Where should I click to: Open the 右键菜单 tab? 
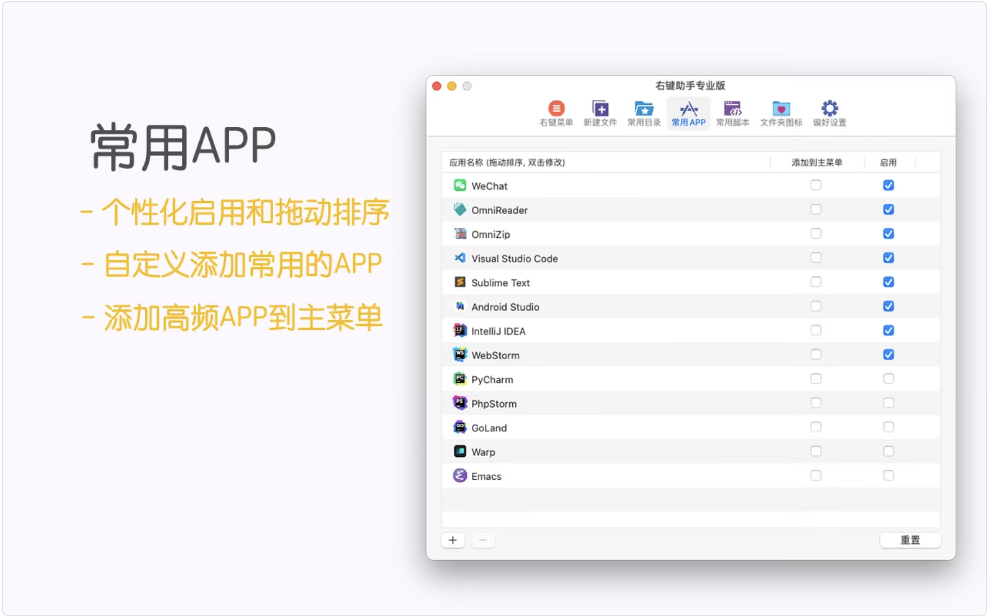tap(557, 113)
